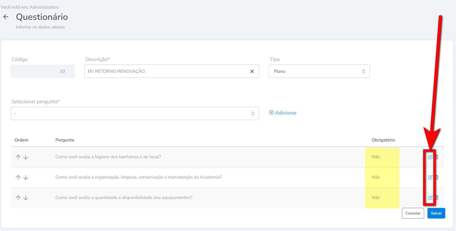Click the back arrow next to Questionário

(x=6, y=17)
